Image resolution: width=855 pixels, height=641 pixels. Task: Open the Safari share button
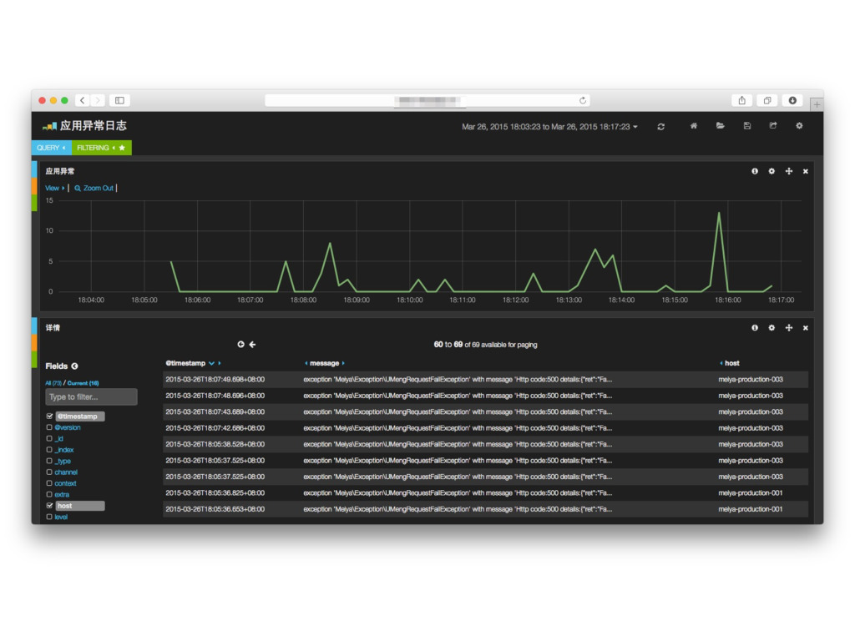point(741,100)
